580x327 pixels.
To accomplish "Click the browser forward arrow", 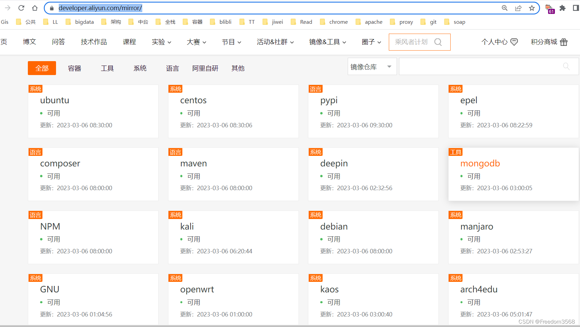I will coord(7,8).
